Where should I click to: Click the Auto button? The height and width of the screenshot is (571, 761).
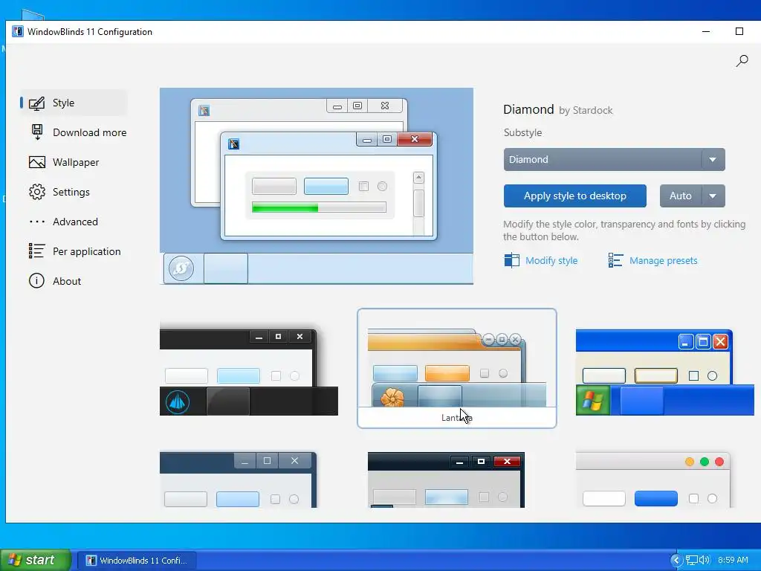681,196
